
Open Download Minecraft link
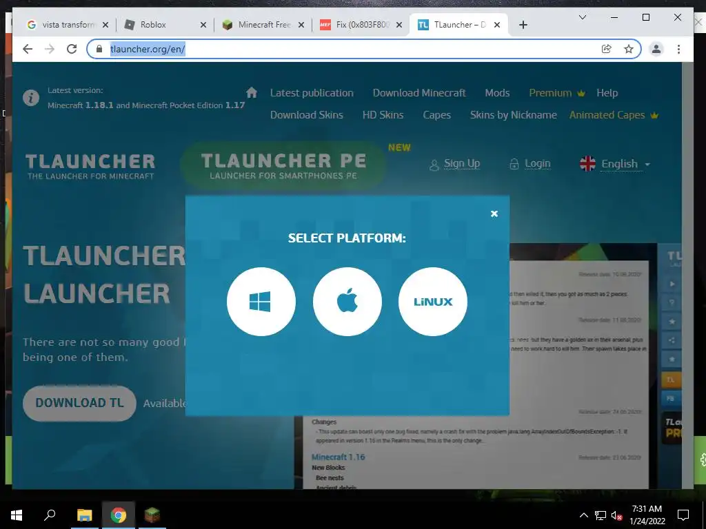[x=419, y=93]
